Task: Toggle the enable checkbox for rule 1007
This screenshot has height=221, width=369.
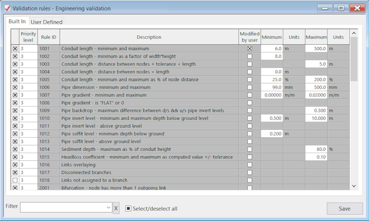Action: [x=15, y=95]
